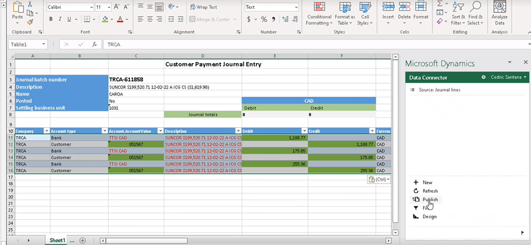Open Data Connector settings gear
Image resolution: width=531 pixels, height=245 pixels.
pos(484,77)
